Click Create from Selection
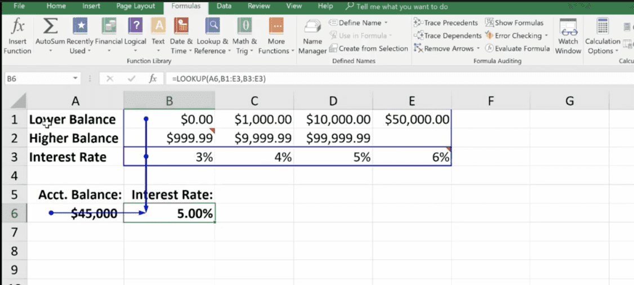 click(369, 49)
